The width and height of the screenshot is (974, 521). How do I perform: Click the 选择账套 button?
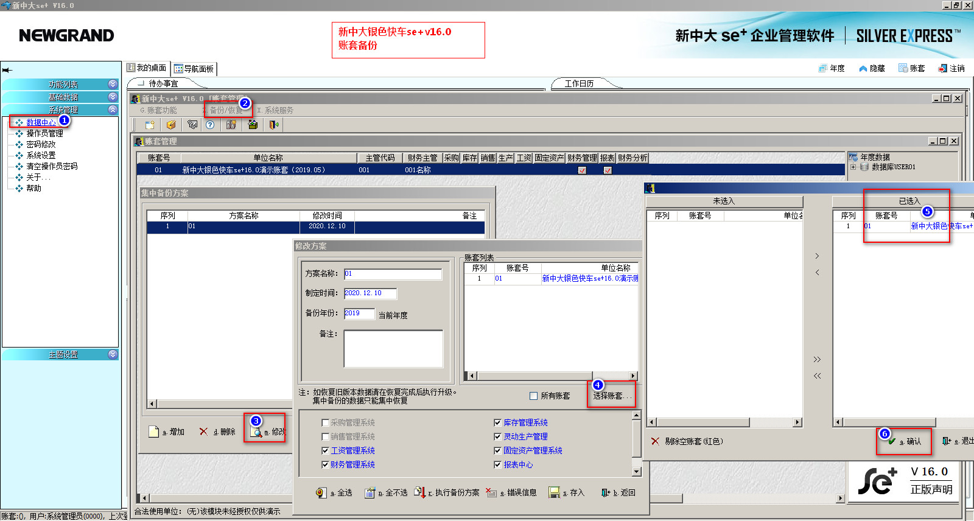click(x=612, y=396)
